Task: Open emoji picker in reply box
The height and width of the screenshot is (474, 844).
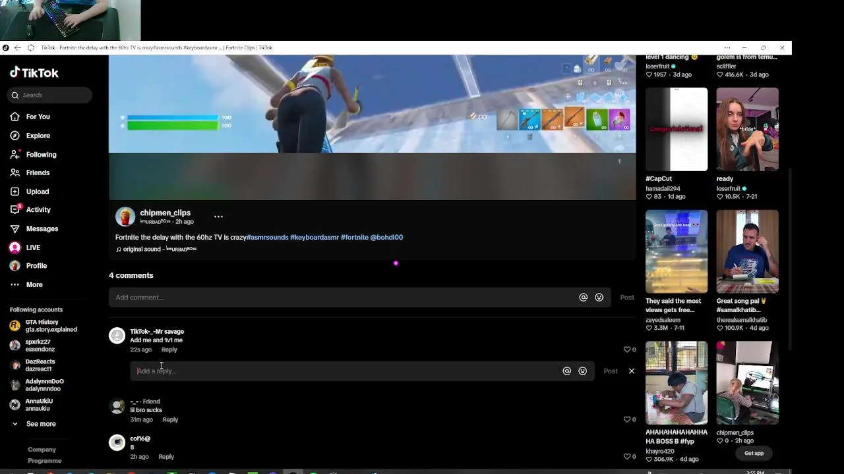Action: pyautogui.click(x=582, y=371)
